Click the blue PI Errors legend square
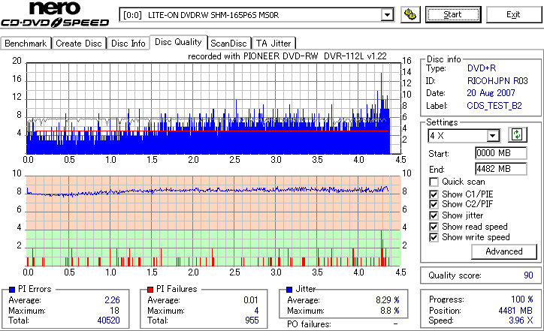Image resolution: width=544 pixels, height=331 pixels. tap(12, 290)
